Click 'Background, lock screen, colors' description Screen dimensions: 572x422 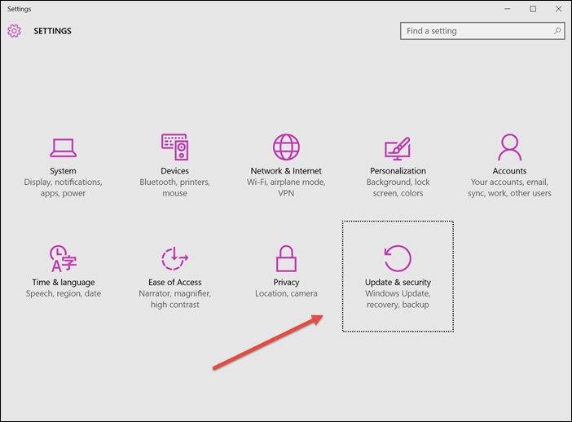pos(398,187)
